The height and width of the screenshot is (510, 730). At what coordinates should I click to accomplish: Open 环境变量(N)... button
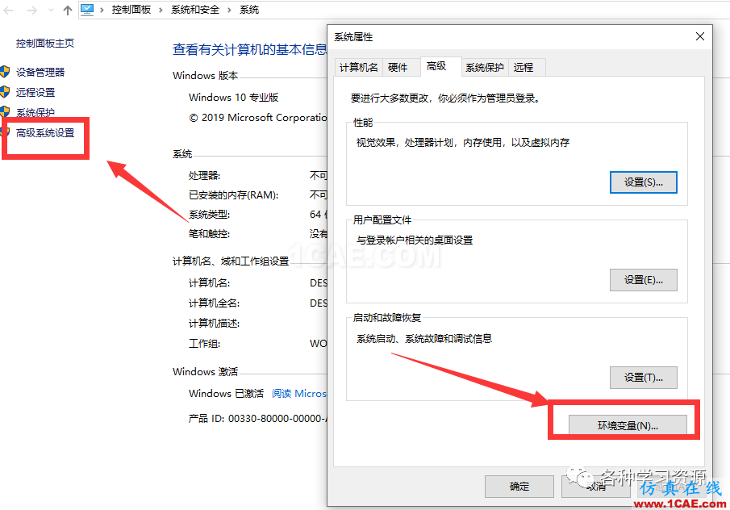628,425
